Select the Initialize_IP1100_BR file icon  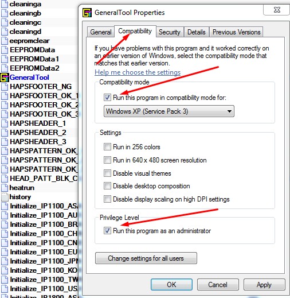5,225
